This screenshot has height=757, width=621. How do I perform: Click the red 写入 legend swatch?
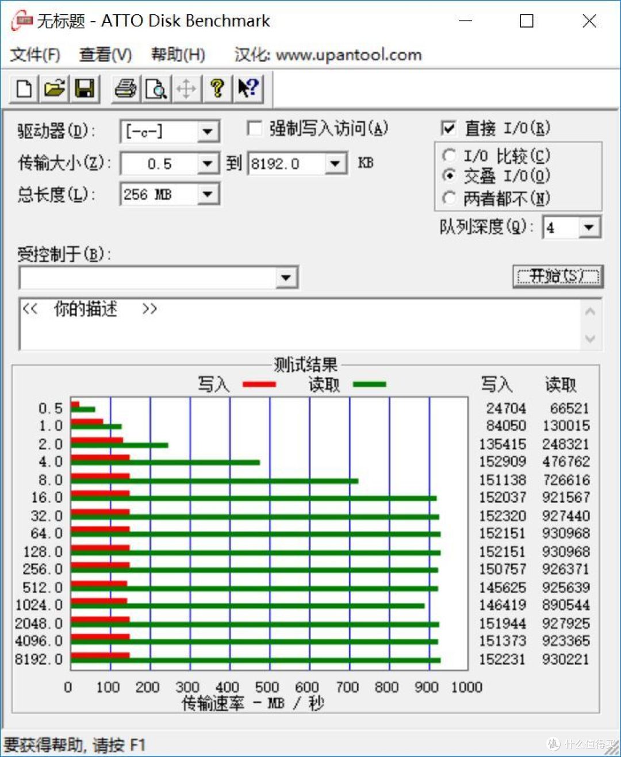(x=259, y=384)
